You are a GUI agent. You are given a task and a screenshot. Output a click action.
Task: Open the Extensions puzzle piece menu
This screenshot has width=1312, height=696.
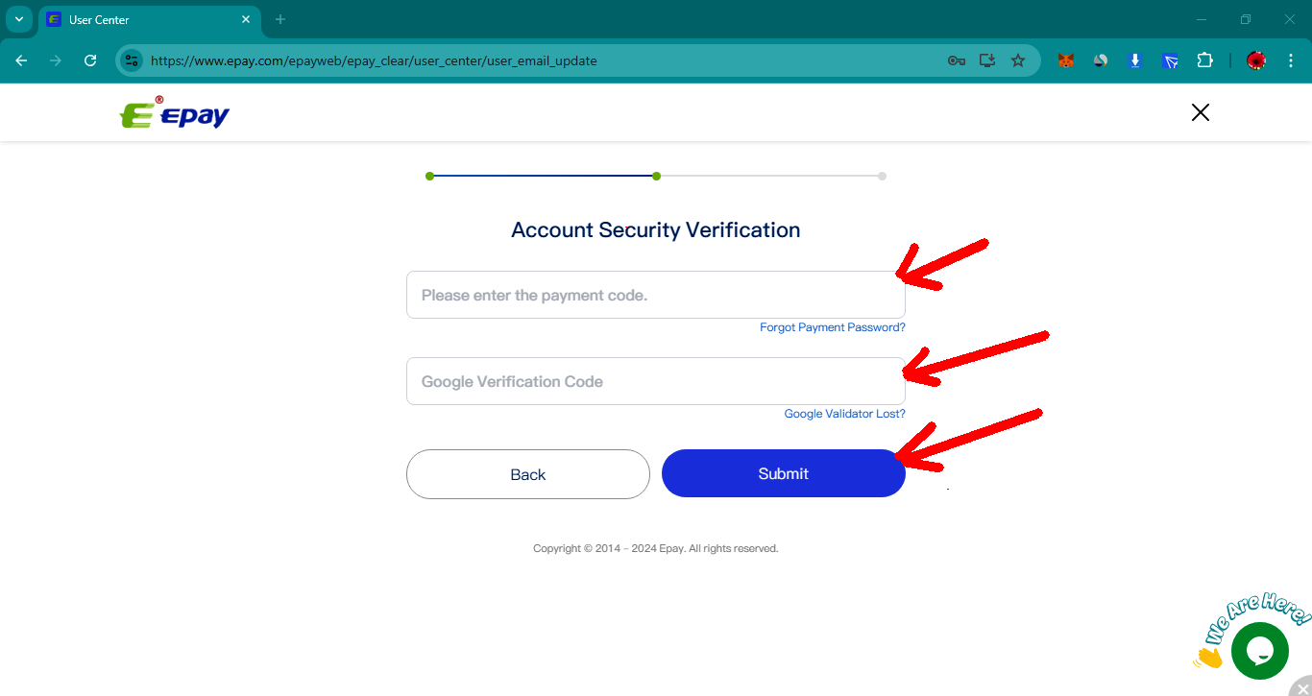(1204, 60)
